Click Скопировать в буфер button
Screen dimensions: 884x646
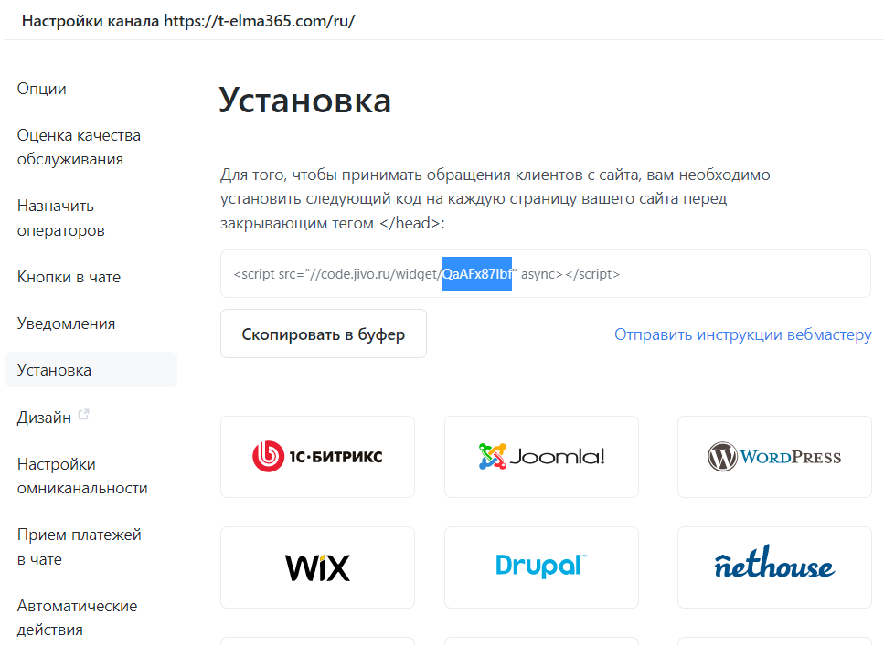coord(324,334)
